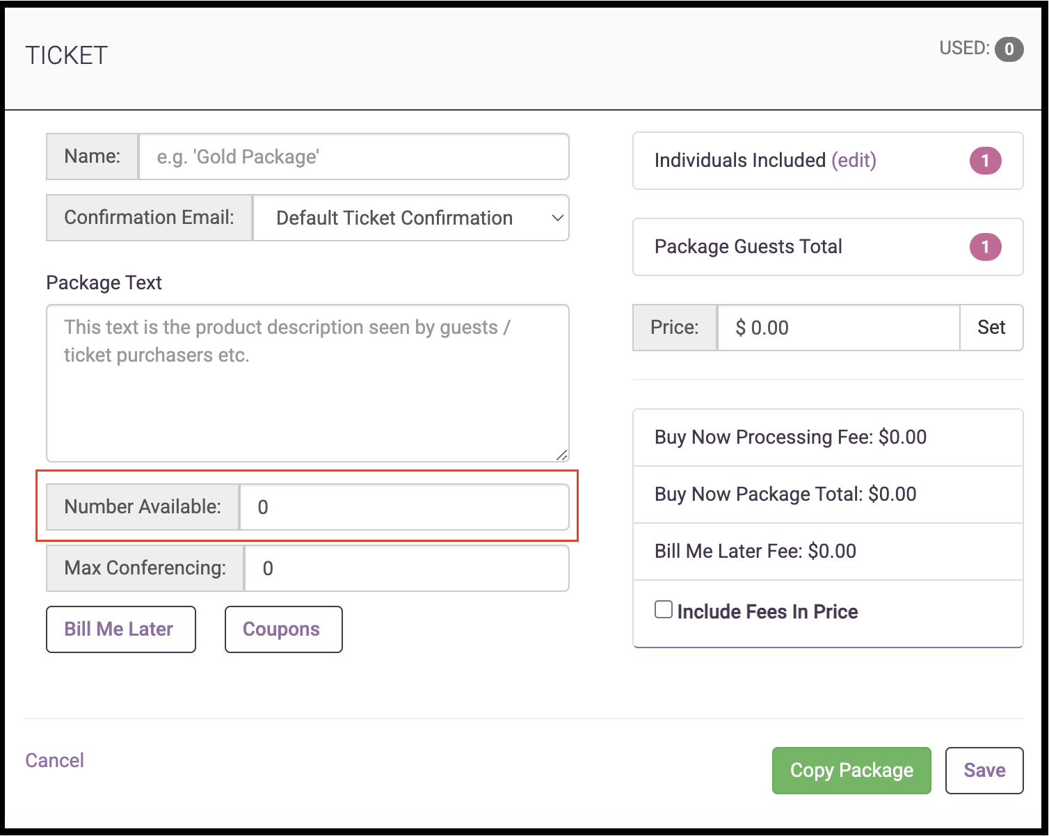Open the Confirmation Email dropdown
The image size is (1049, 836).
410,218
